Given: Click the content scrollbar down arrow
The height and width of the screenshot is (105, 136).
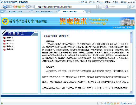Looking at the screenshot, I should click(131, 92).
